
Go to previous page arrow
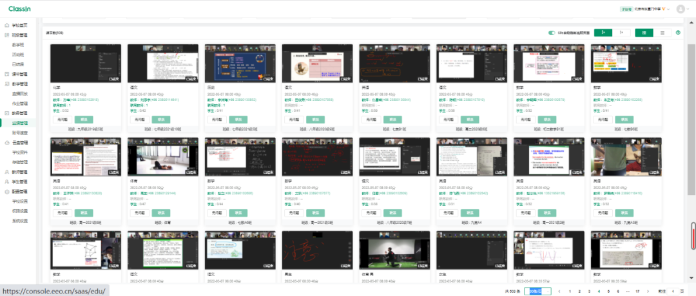click(x=559, y=291)
